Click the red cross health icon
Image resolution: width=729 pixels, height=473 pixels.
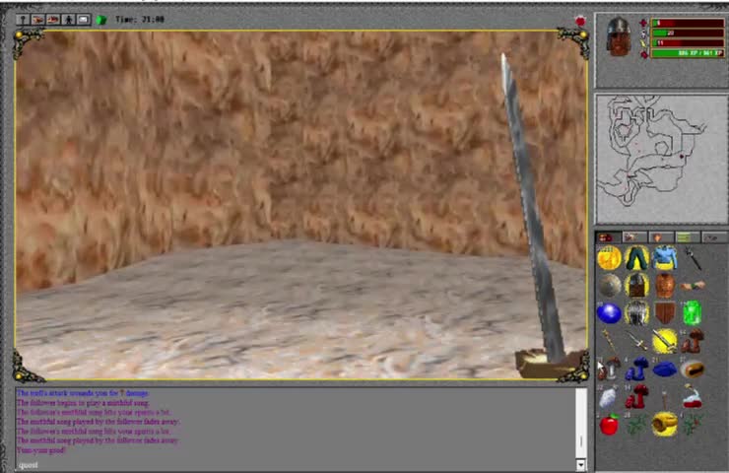coord(643,23)
